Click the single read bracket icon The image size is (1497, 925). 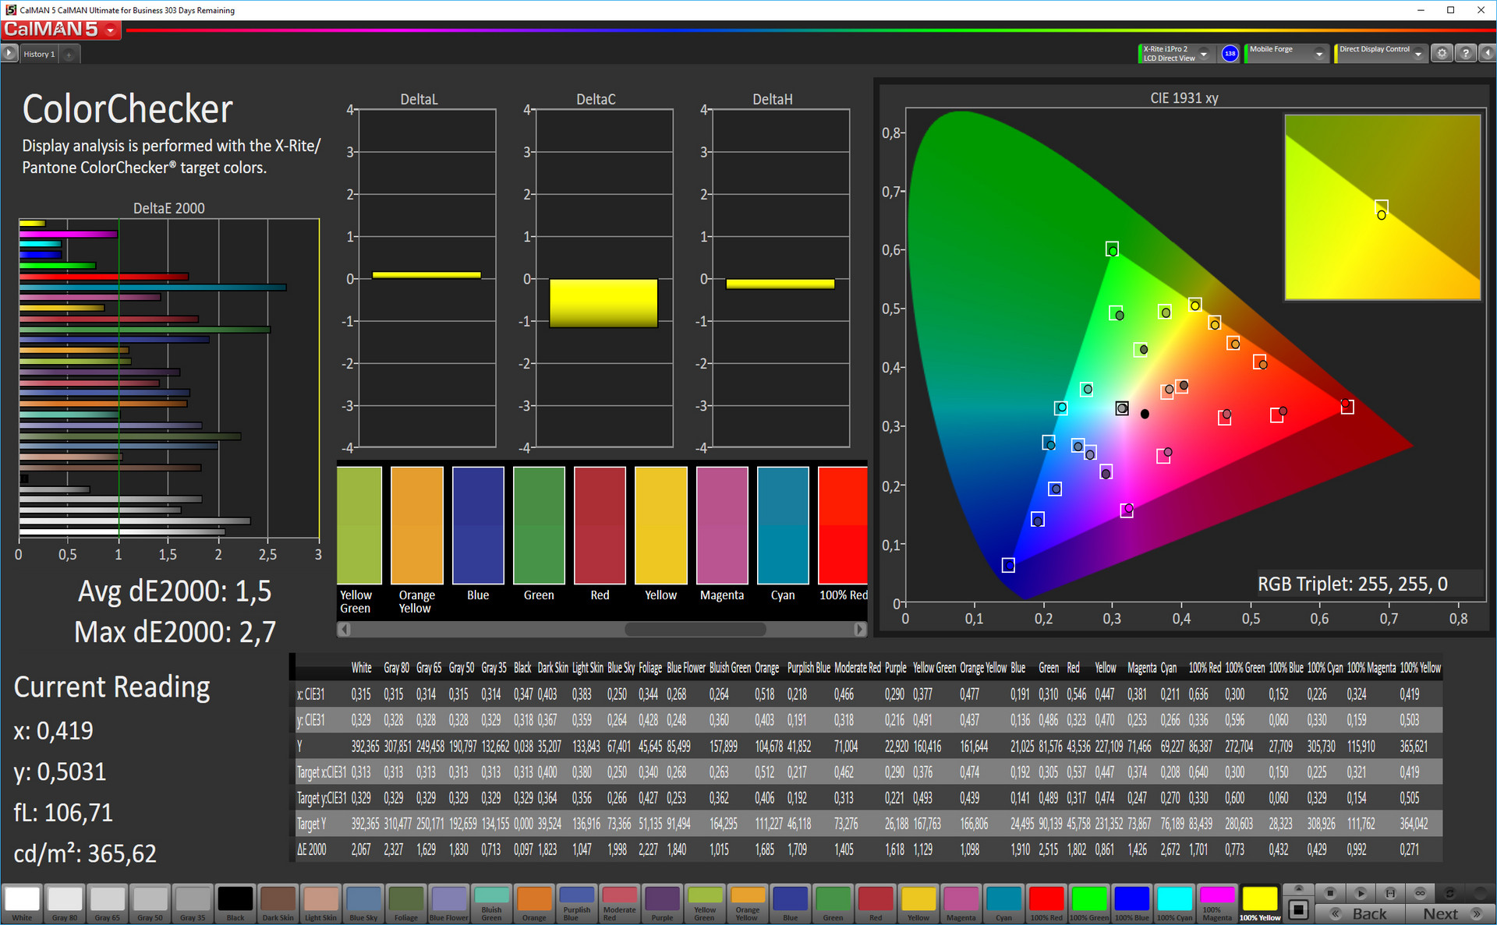(1390, 893)
